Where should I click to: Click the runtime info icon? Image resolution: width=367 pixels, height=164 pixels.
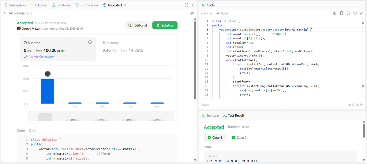[90, 42]
